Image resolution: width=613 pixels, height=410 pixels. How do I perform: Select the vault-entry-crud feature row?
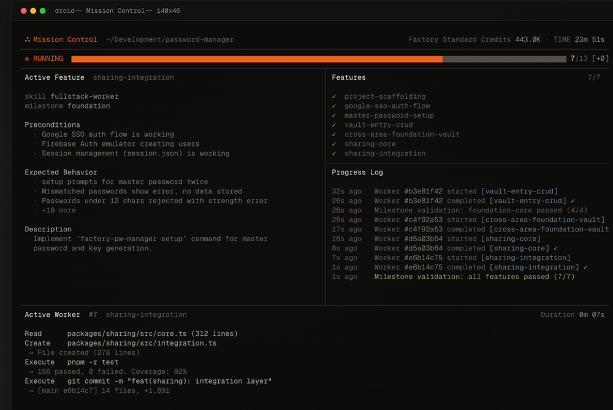pyautogui.click(x=378, y=125)
